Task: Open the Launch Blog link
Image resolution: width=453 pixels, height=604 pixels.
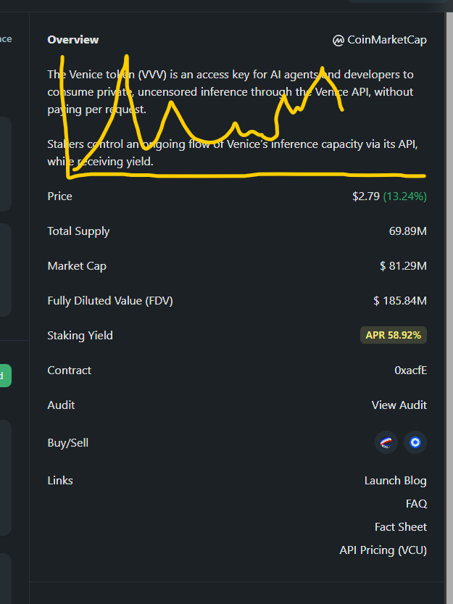Action: click(396, 481)
